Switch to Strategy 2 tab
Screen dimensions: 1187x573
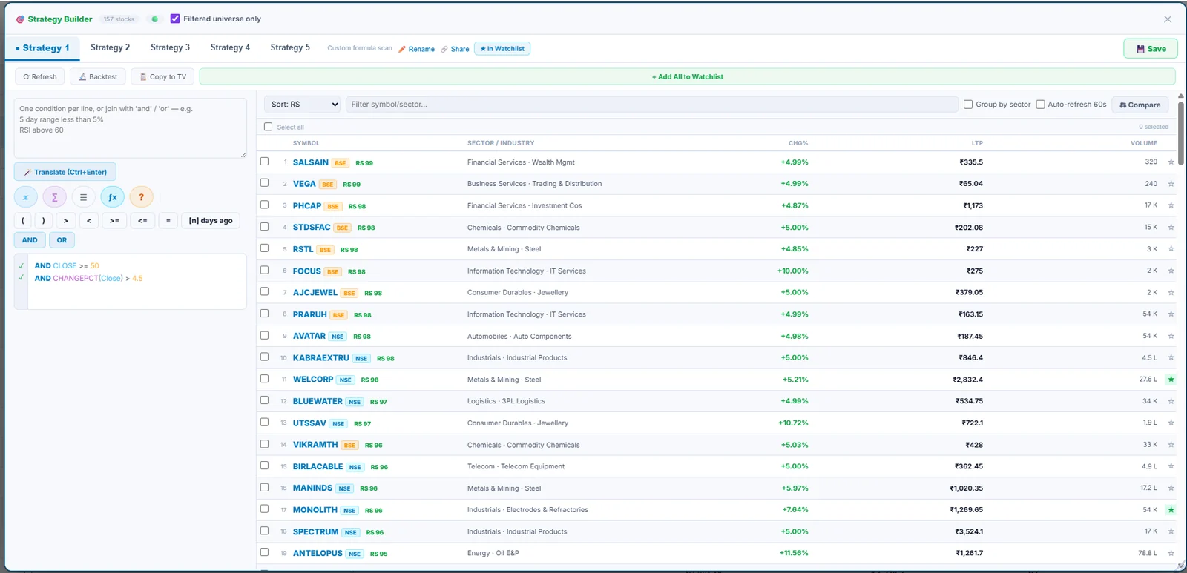click(x=110, y=47)
